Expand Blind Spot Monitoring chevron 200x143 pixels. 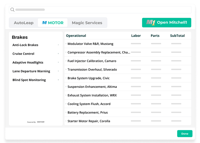click(58, 80)
